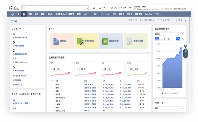
Task: Click the page vertical scrollbar
Action: pos(190,31)
